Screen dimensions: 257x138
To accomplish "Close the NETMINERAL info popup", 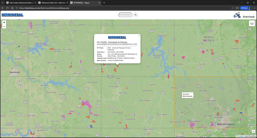I will coord(139,36).
